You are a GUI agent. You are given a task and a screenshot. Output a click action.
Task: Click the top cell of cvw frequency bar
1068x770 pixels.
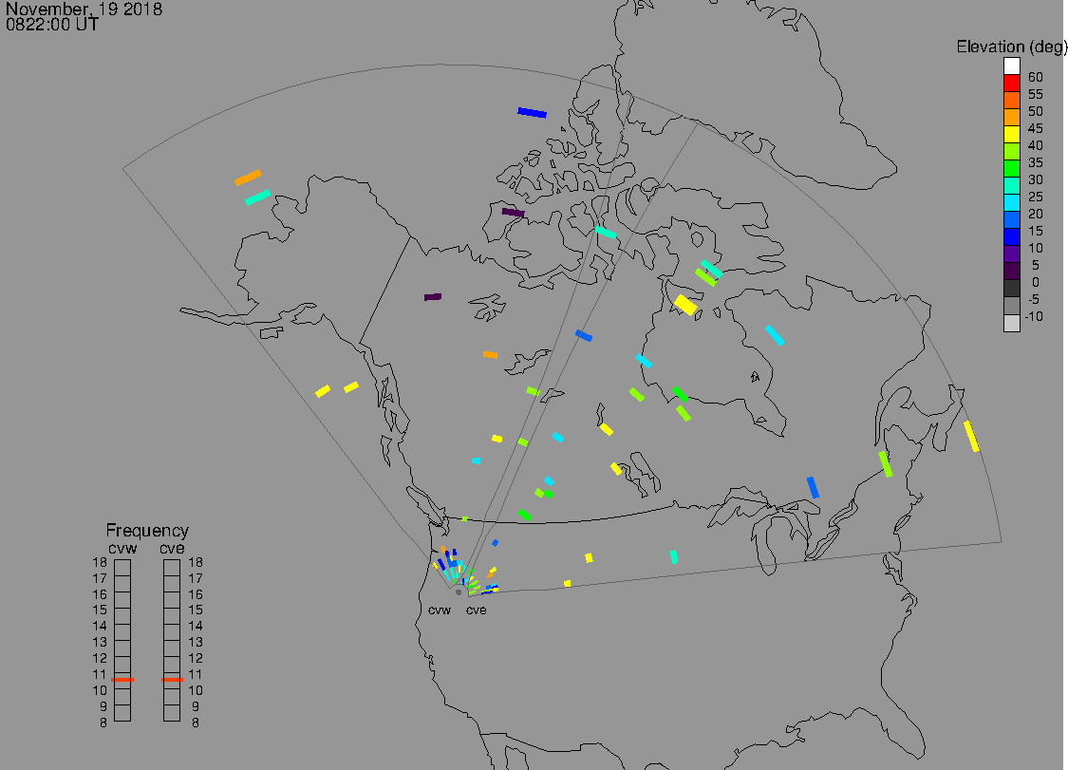[122, 568]
